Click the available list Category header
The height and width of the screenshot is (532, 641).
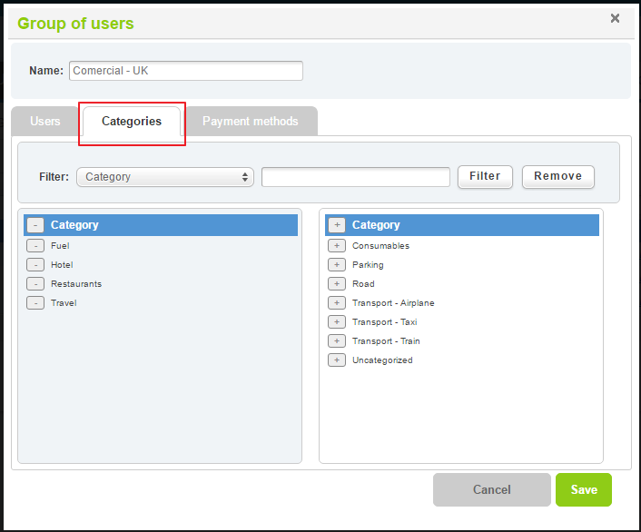(x=462, y=225)
